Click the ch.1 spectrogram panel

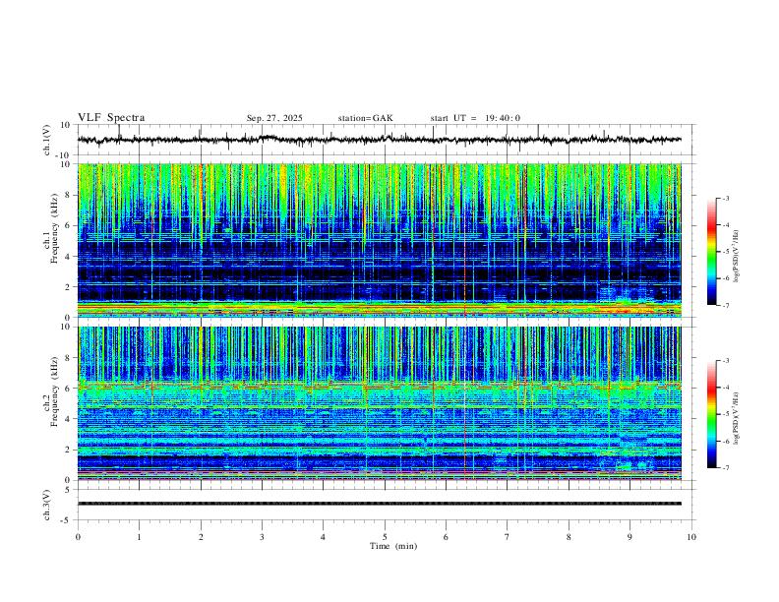tap(380, 240)
